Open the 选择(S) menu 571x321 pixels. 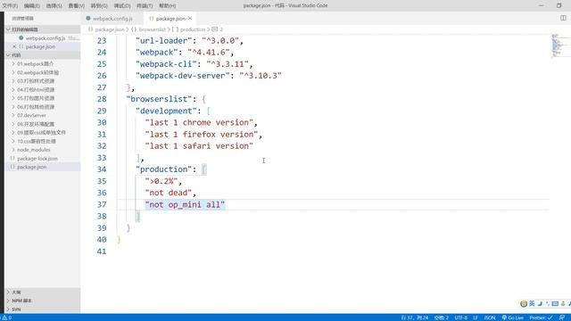pos(54,6)
